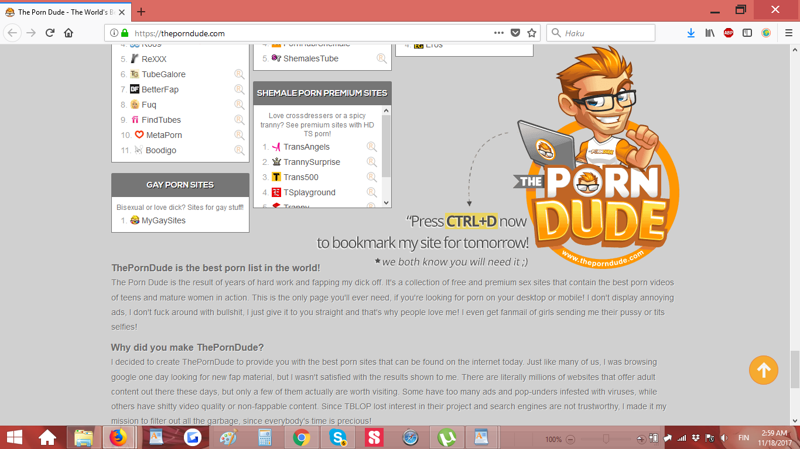Open Skype from the taskbar
The height and width of the screenshot is (449, 800).
pos(338,437)
